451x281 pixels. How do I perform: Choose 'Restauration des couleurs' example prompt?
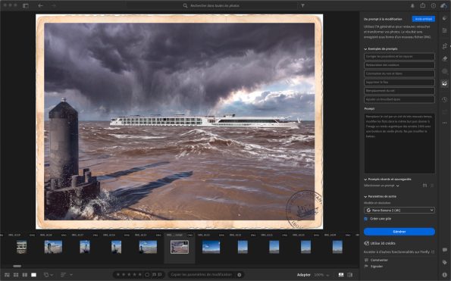(399, 65)
